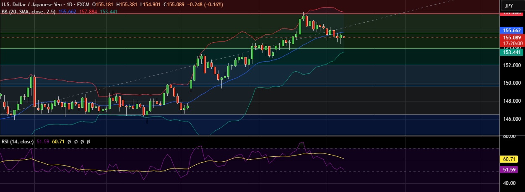This screenshot has width=525, height=192.
Task: Click the 148.000 level on price axis
Action: [512, 101]
